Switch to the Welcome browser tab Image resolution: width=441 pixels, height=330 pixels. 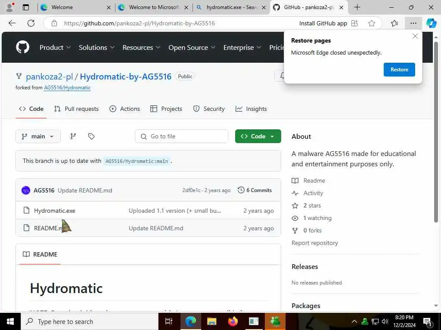coord(75,7)
